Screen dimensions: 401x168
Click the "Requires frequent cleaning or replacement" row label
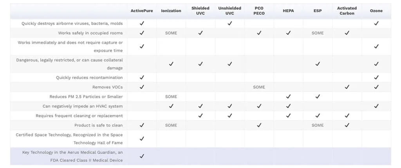79,116
